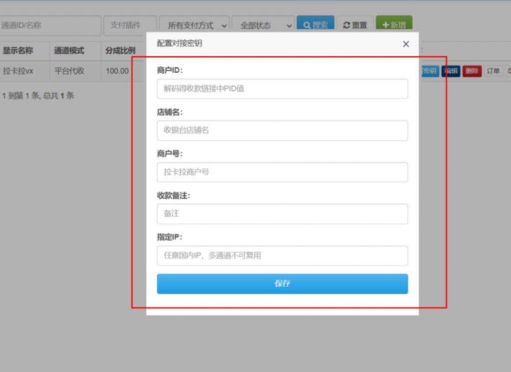Click the 订单 button for 拉卡拉vx row
Viewport: 511px width, 372px height.
pyautogui.click(x=493, y=71)
